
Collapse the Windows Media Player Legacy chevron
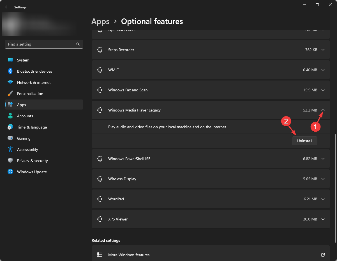tap(323, 110)
